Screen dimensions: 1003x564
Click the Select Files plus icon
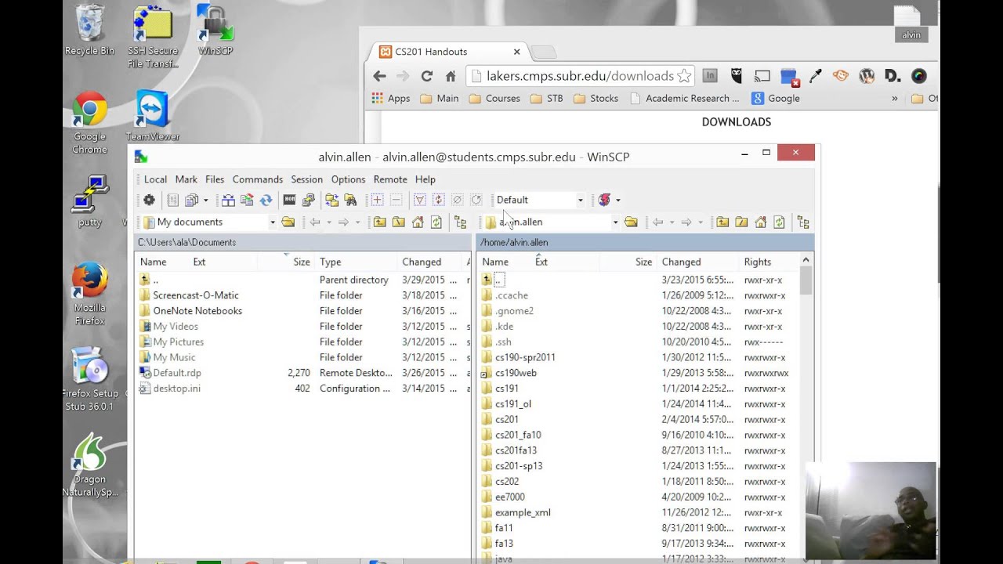[377, 200]
